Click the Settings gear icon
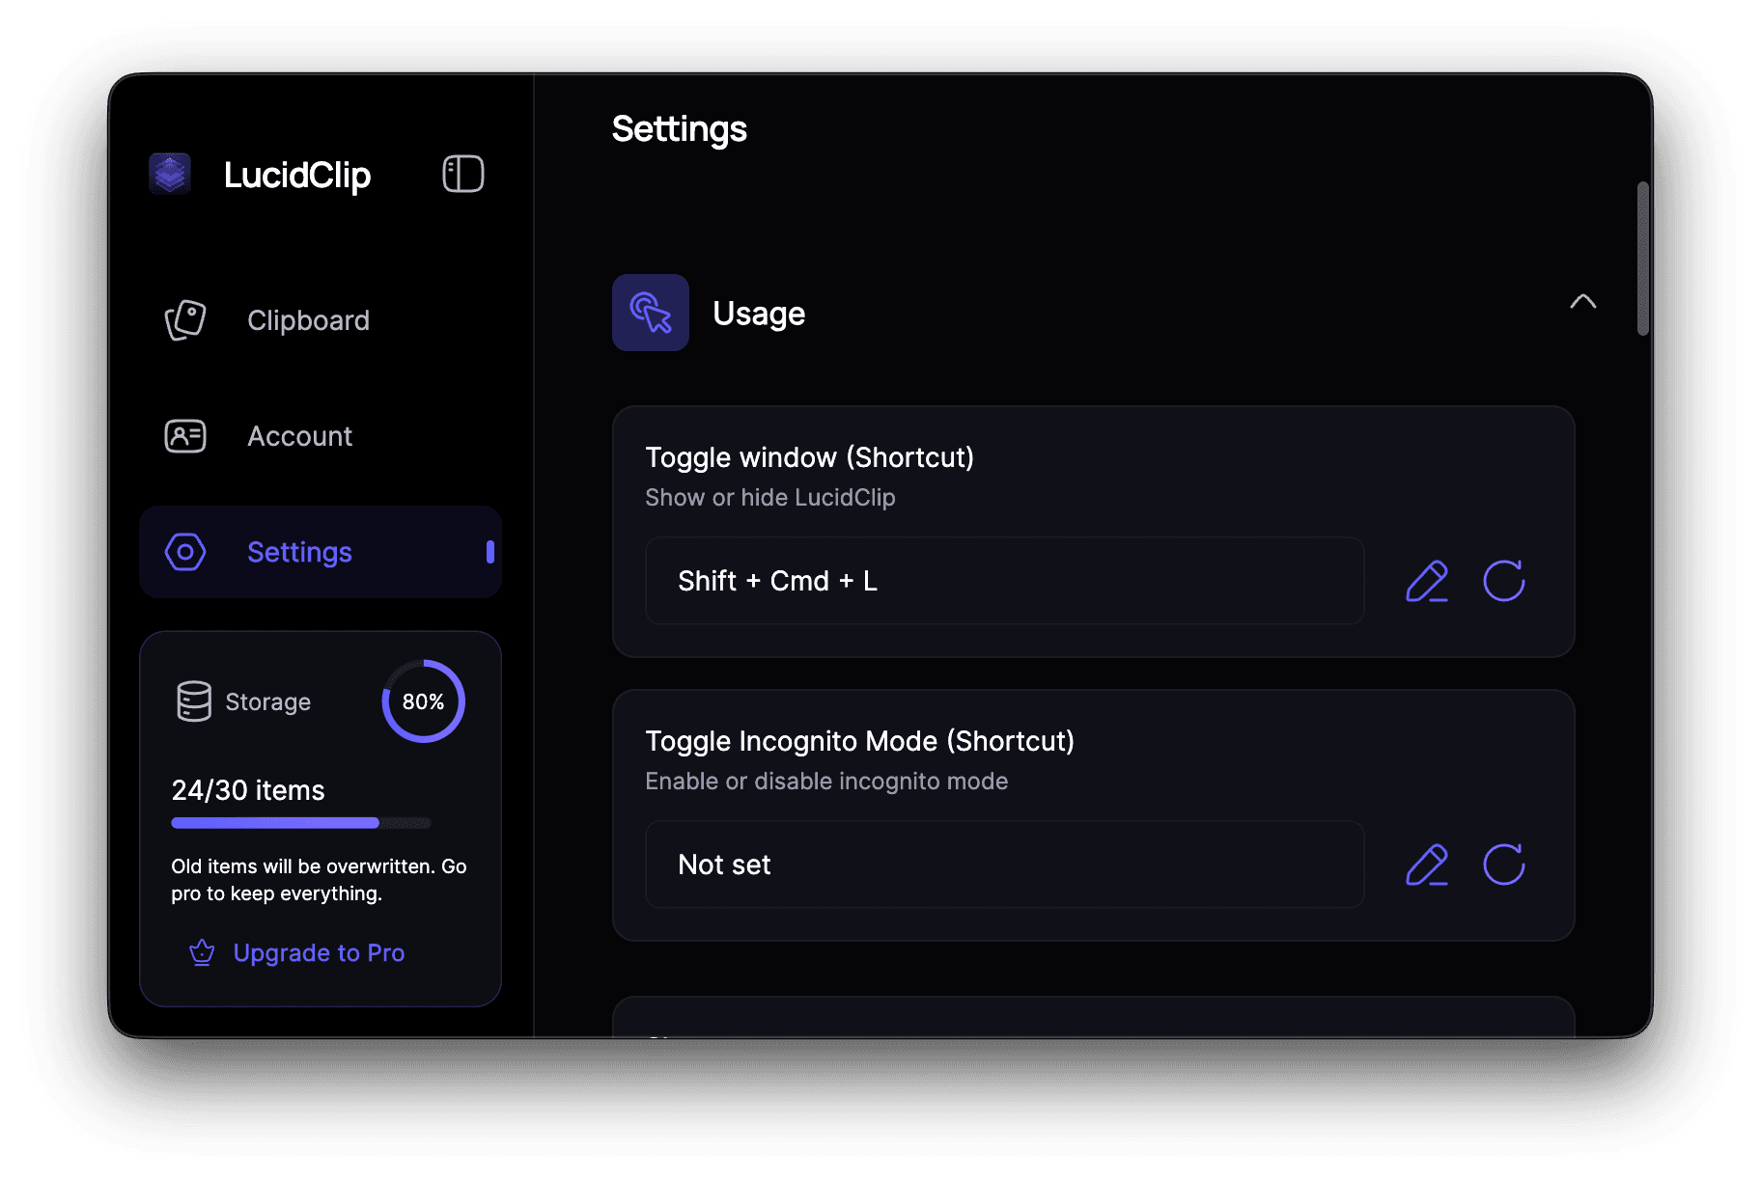Screen dimensions: 1761x1181 [x=184, y=552]
